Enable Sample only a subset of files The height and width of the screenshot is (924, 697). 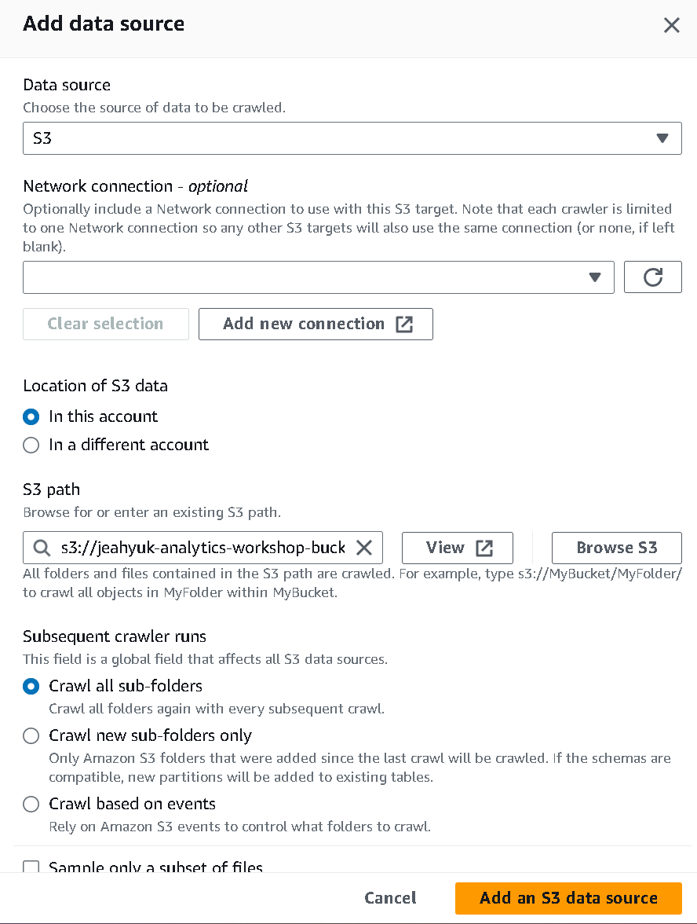point(31,867)
